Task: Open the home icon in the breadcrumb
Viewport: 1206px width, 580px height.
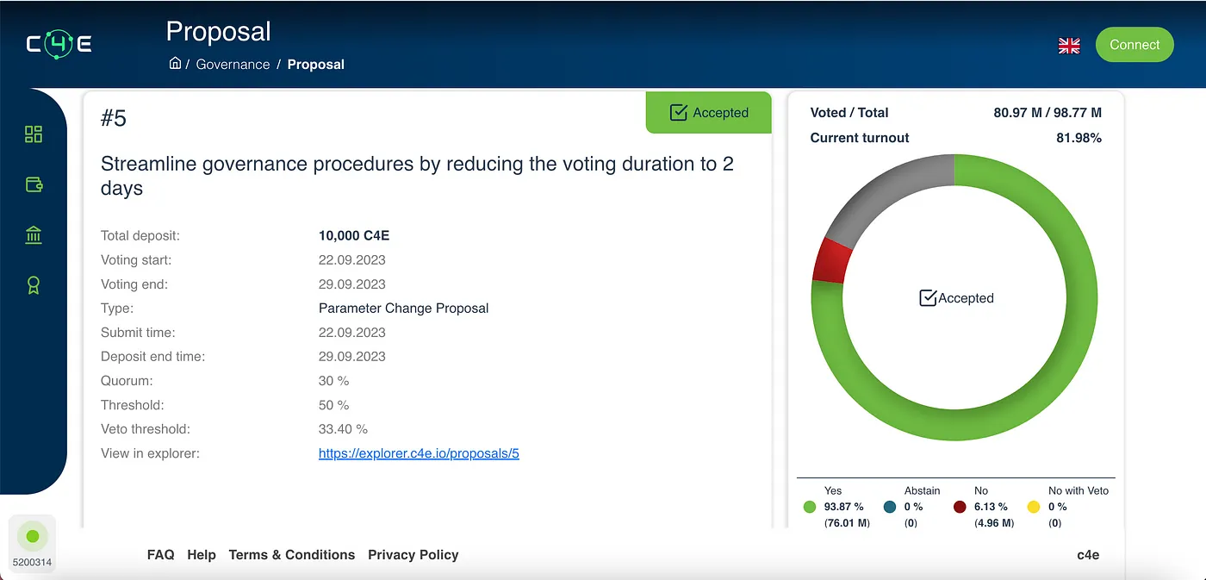Action: coord(175,63)
